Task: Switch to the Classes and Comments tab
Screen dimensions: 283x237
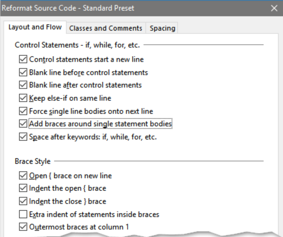Action: (x=106, y=28)
